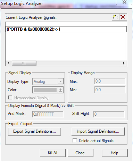Screen dimensions: 133x162
Task: Click the Kill All button
Action: [52, 153]
